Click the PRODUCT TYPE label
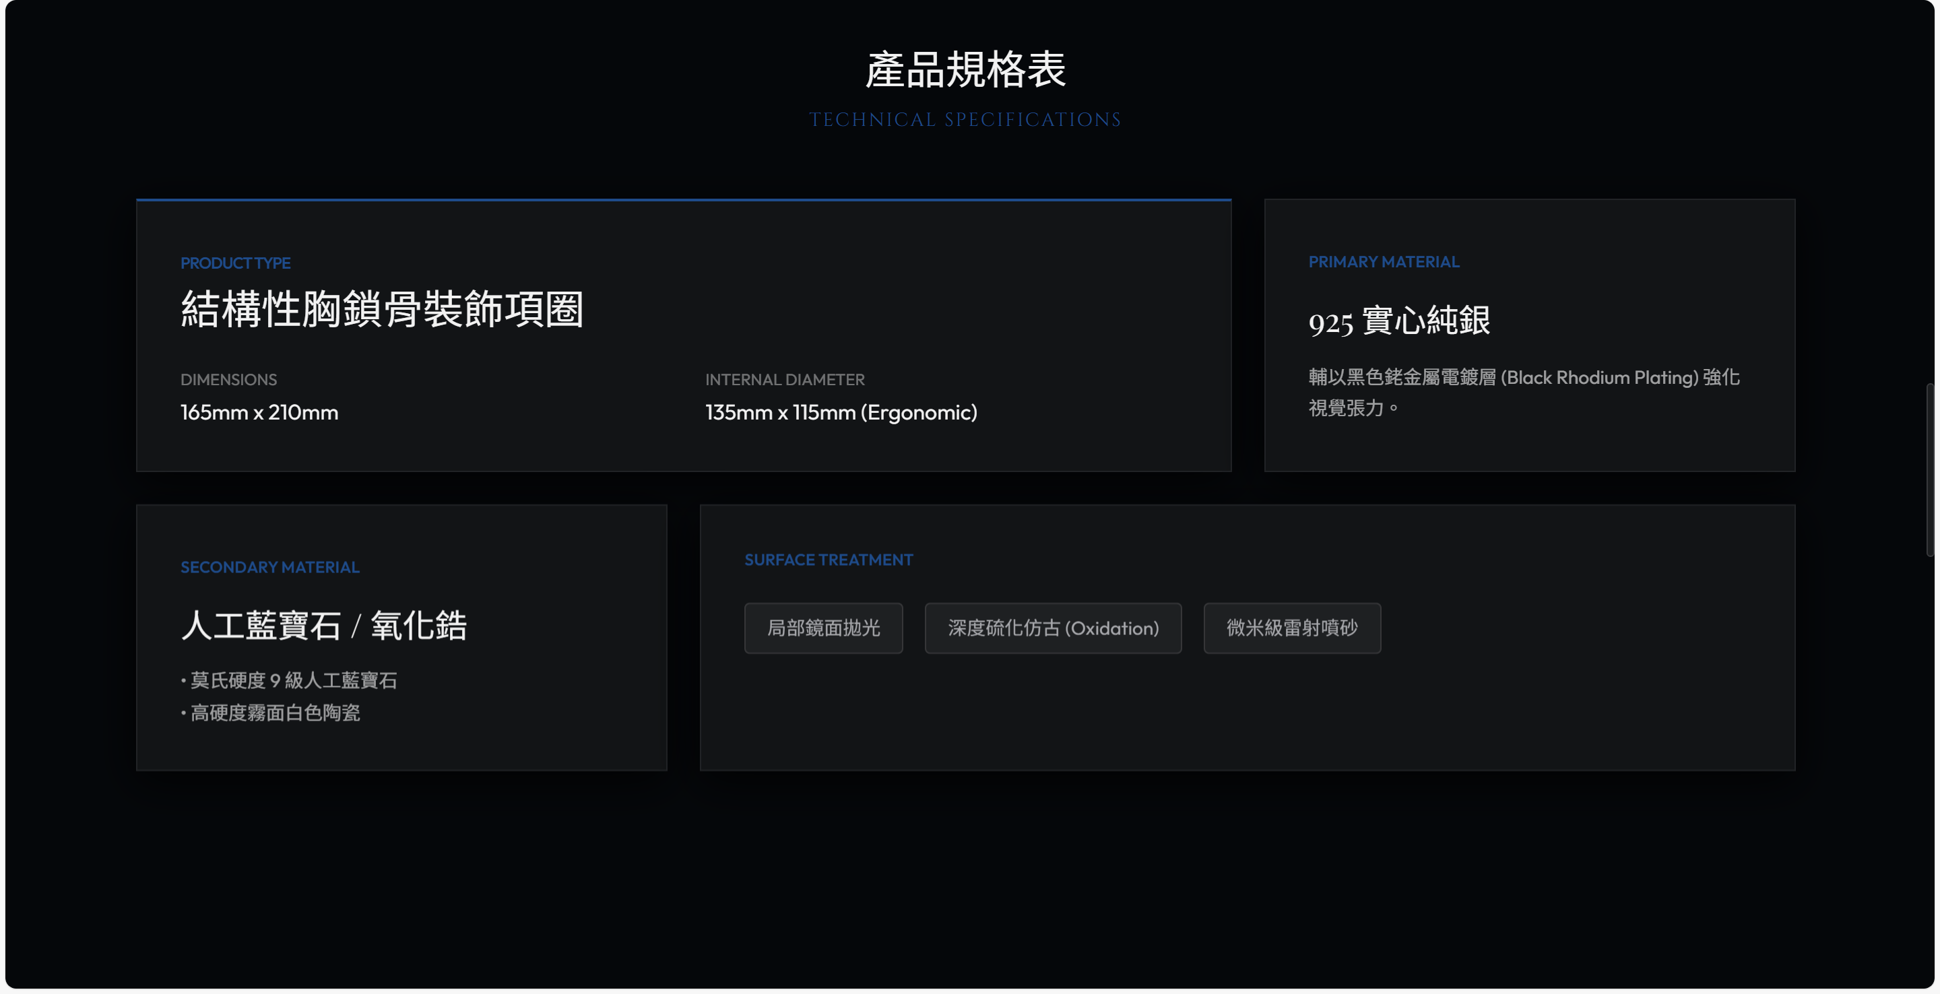Screen dimensions: 1940x994 coord(235,263)
